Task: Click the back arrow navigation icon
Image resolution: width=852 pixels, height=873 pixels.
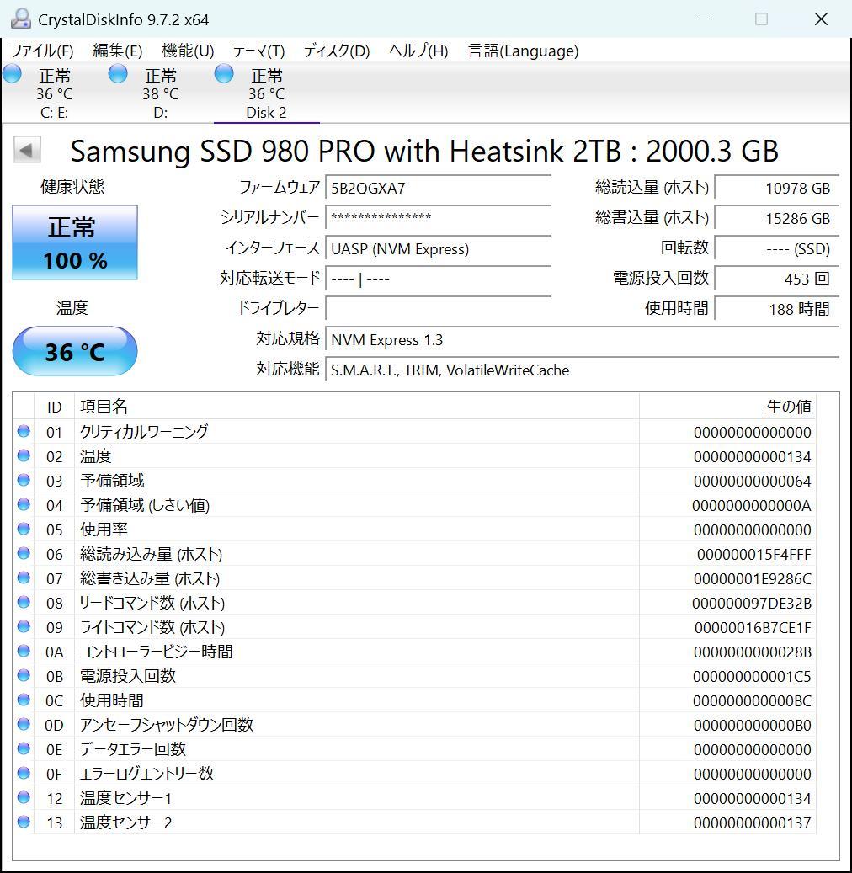Action: [27, 149]
